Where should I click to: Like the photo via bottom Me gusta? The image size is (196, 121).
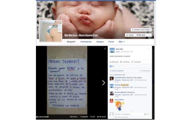pos(101,117)
